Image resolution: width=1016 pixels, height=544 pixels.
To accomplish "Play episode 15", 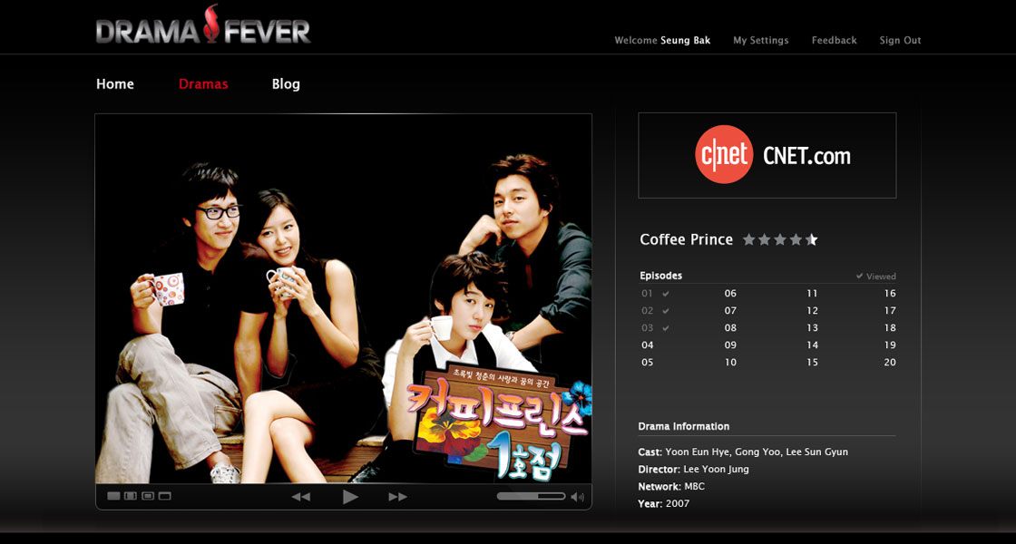I will (812, 363).
